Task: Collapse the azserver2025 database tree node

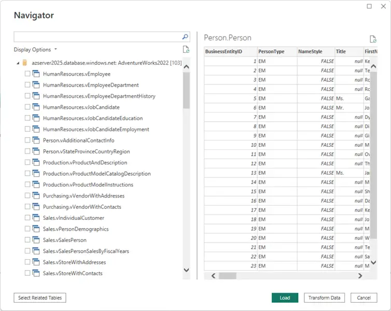Action: click(18, 63)
